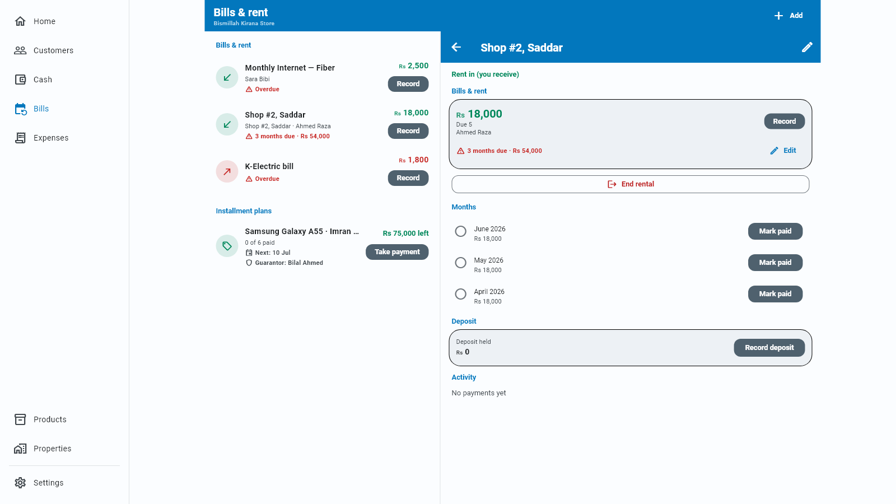896x504 pixels.
Task: Select the June 2026 radio circle
Action: pyautogui.click(x=461, y=231)
